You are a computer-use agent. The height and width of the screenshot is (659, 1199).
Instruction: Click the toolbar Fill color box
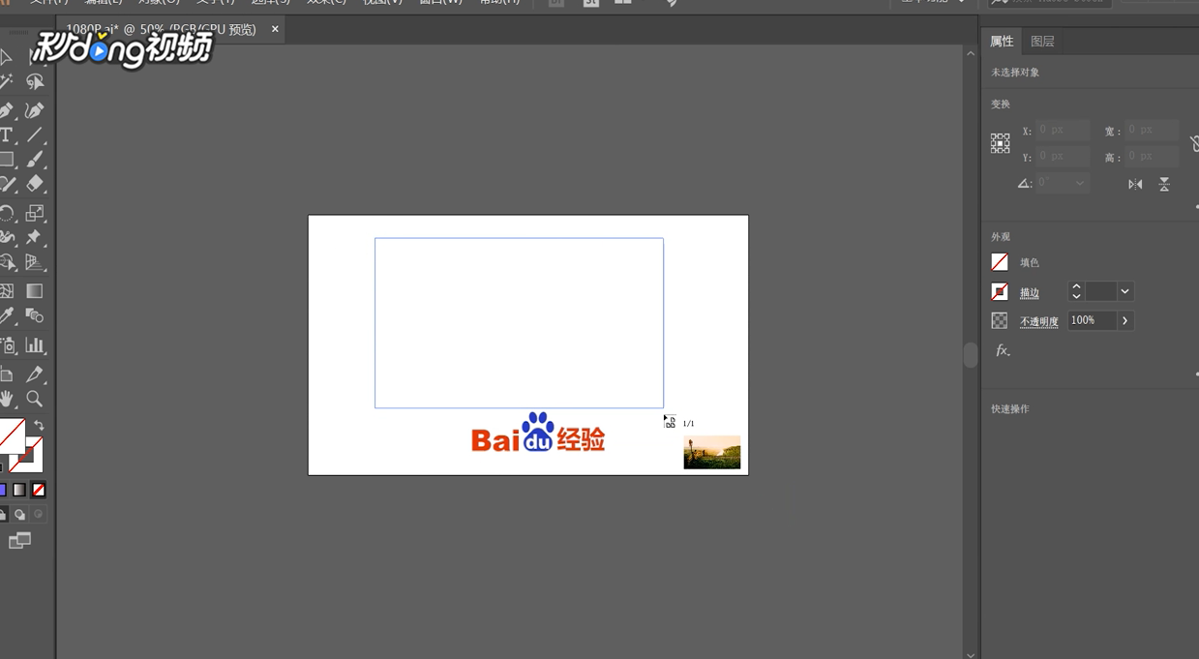11,435
